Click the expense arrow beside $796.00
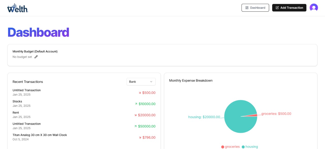This screenshot has height=149, width=325. coord(140,138)
